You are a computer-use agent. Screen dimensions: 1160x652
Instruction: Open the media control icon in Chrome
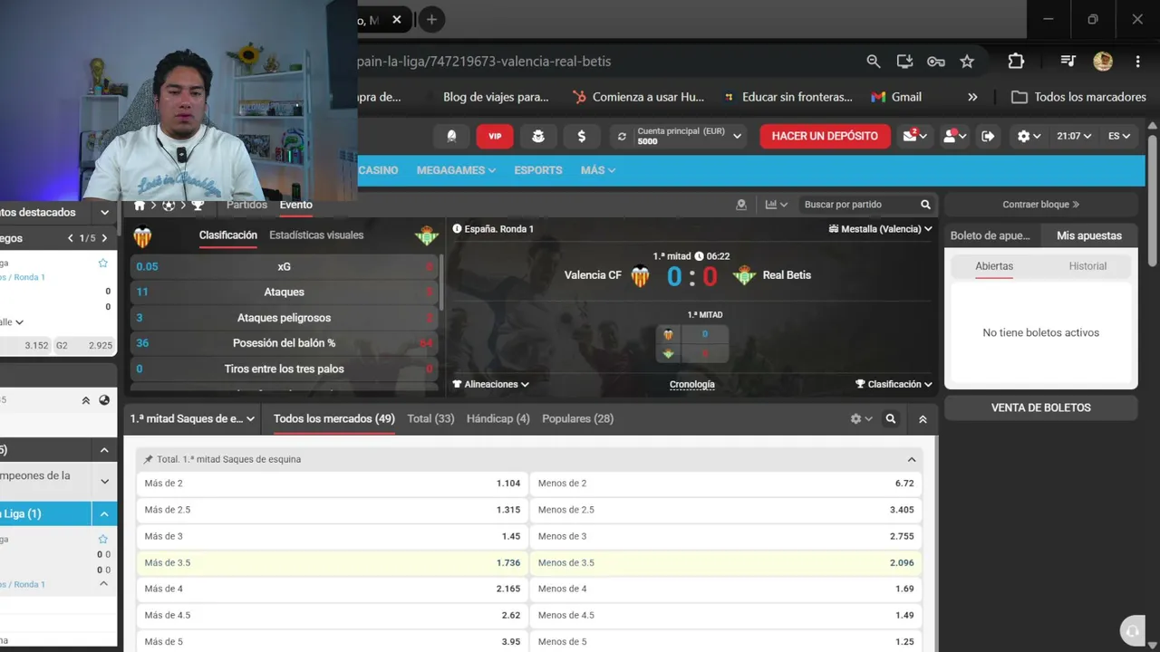point(1068,62)
